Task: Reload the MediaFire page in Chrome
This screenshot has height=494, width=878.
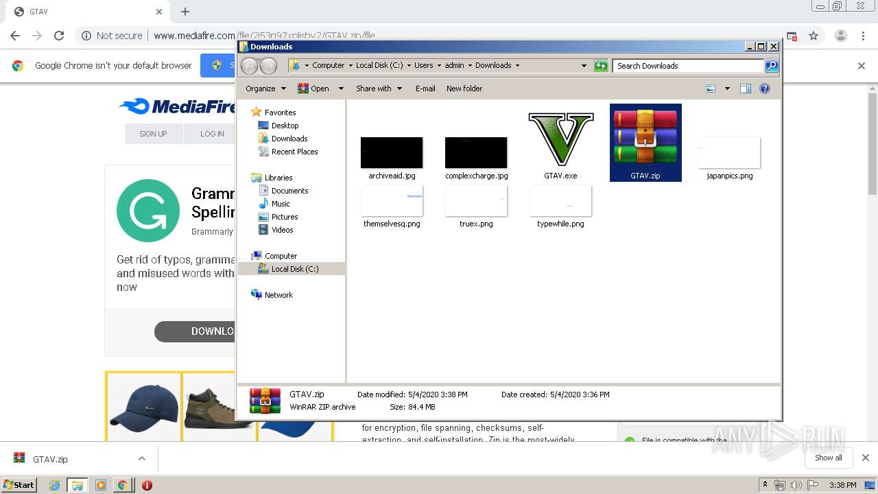Action: [59, 36]
